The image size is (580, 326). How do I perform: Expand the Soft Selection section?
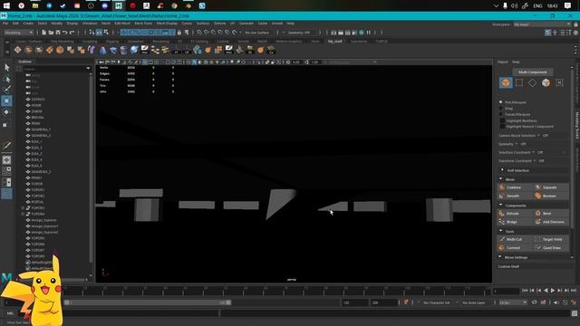point(502,170)
